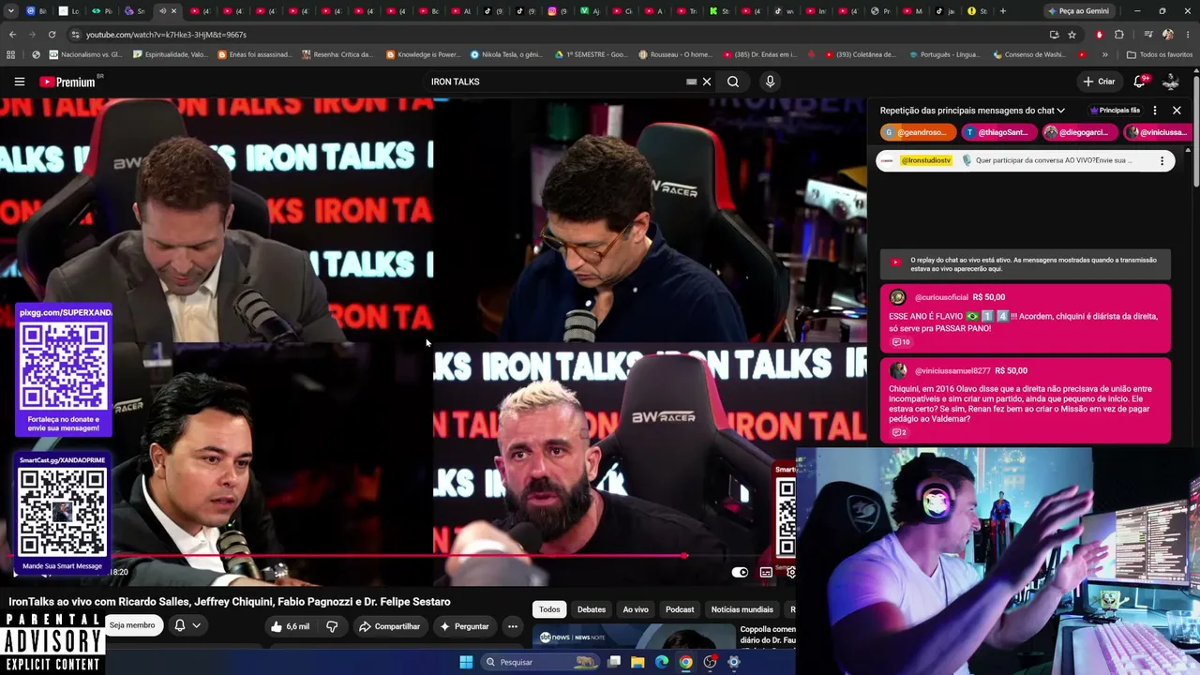Dislike the IronTalks video
This screenshot has height=675, width=1200.
(332, 626)
